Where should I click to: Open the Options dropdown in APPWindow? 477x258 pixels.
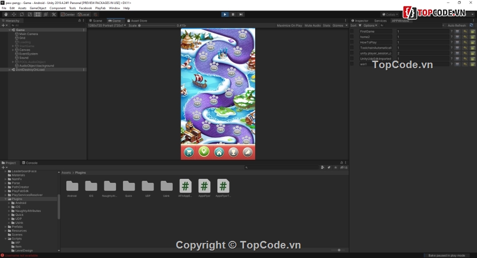pos(370,26)
